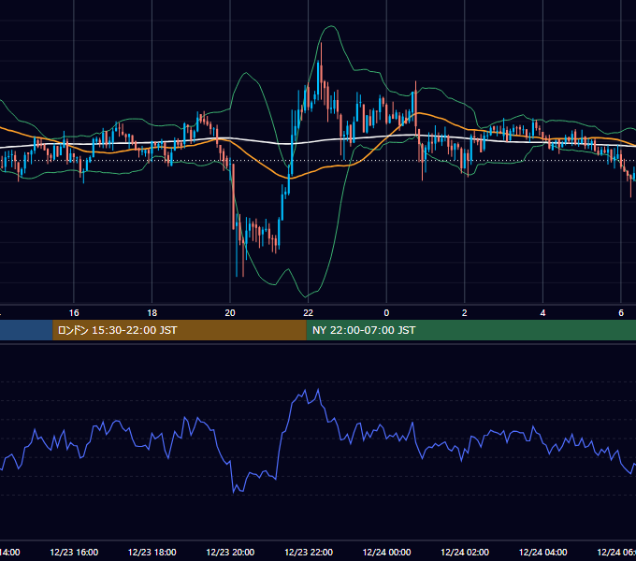Click the 18 label on upper time axis
This screenshot has height=561, width=636.
pos(152,312)
